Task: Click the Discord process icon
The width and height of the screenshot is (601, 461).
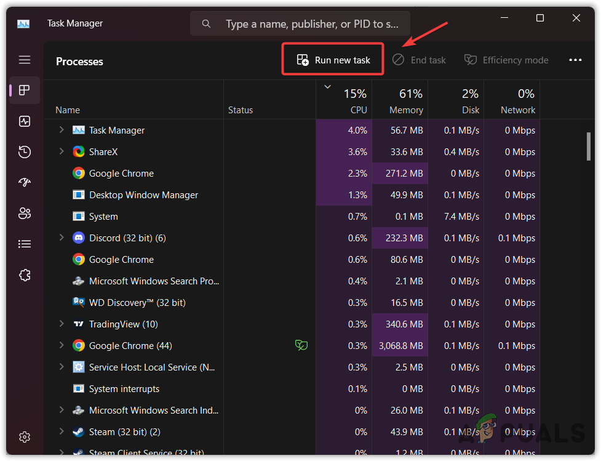Action: (x=79, y=238)
